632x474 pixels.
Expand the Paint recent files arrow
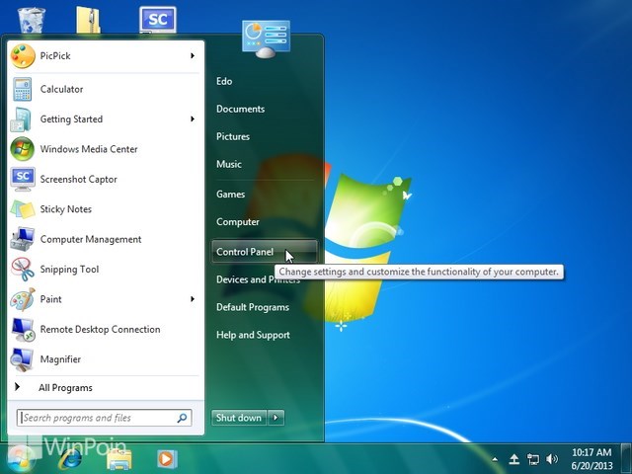(193, 299)
